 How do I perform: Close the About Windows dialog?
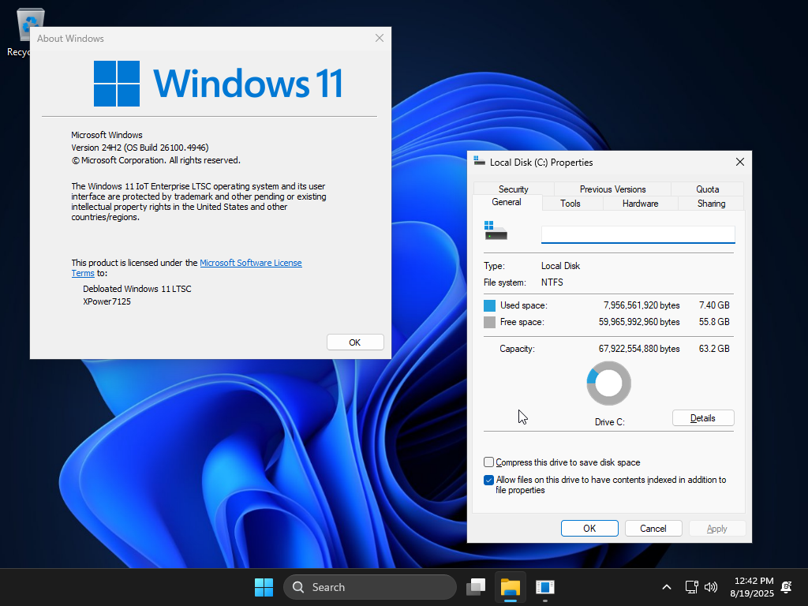pyautogui.click(x=380, y=38)
